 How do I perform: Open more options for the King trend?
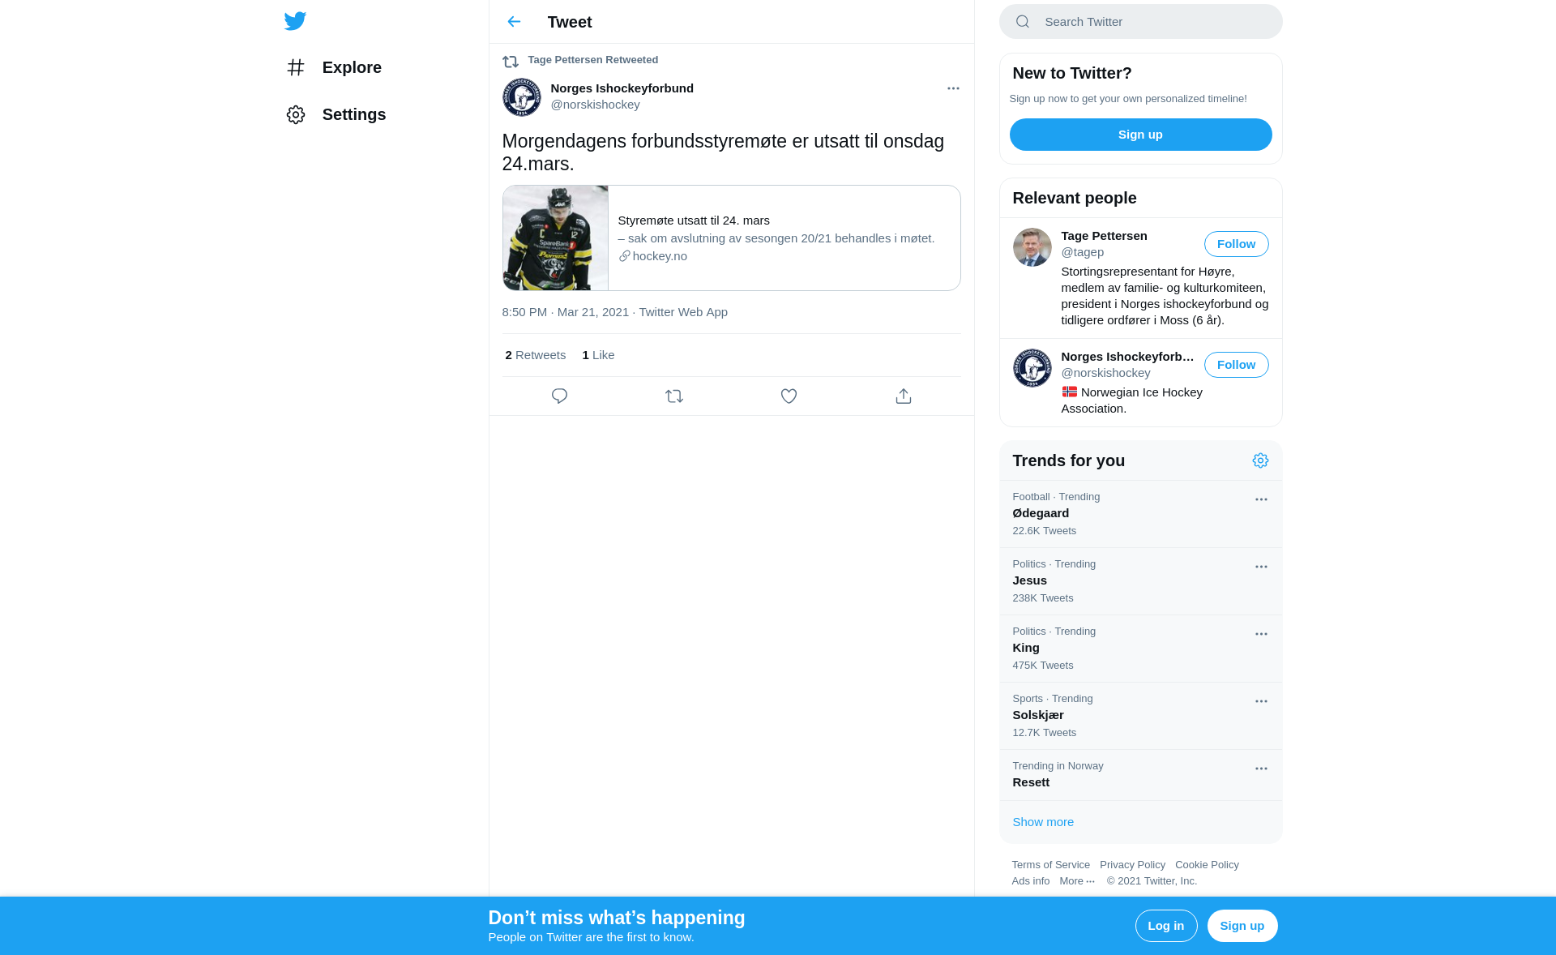pyautogui.click(x=1261, y=634)
